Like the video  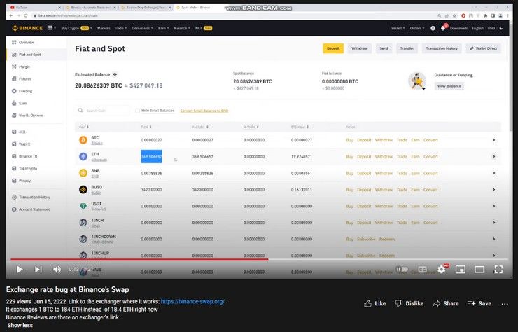pyautogui.click(x=375, y=303)
